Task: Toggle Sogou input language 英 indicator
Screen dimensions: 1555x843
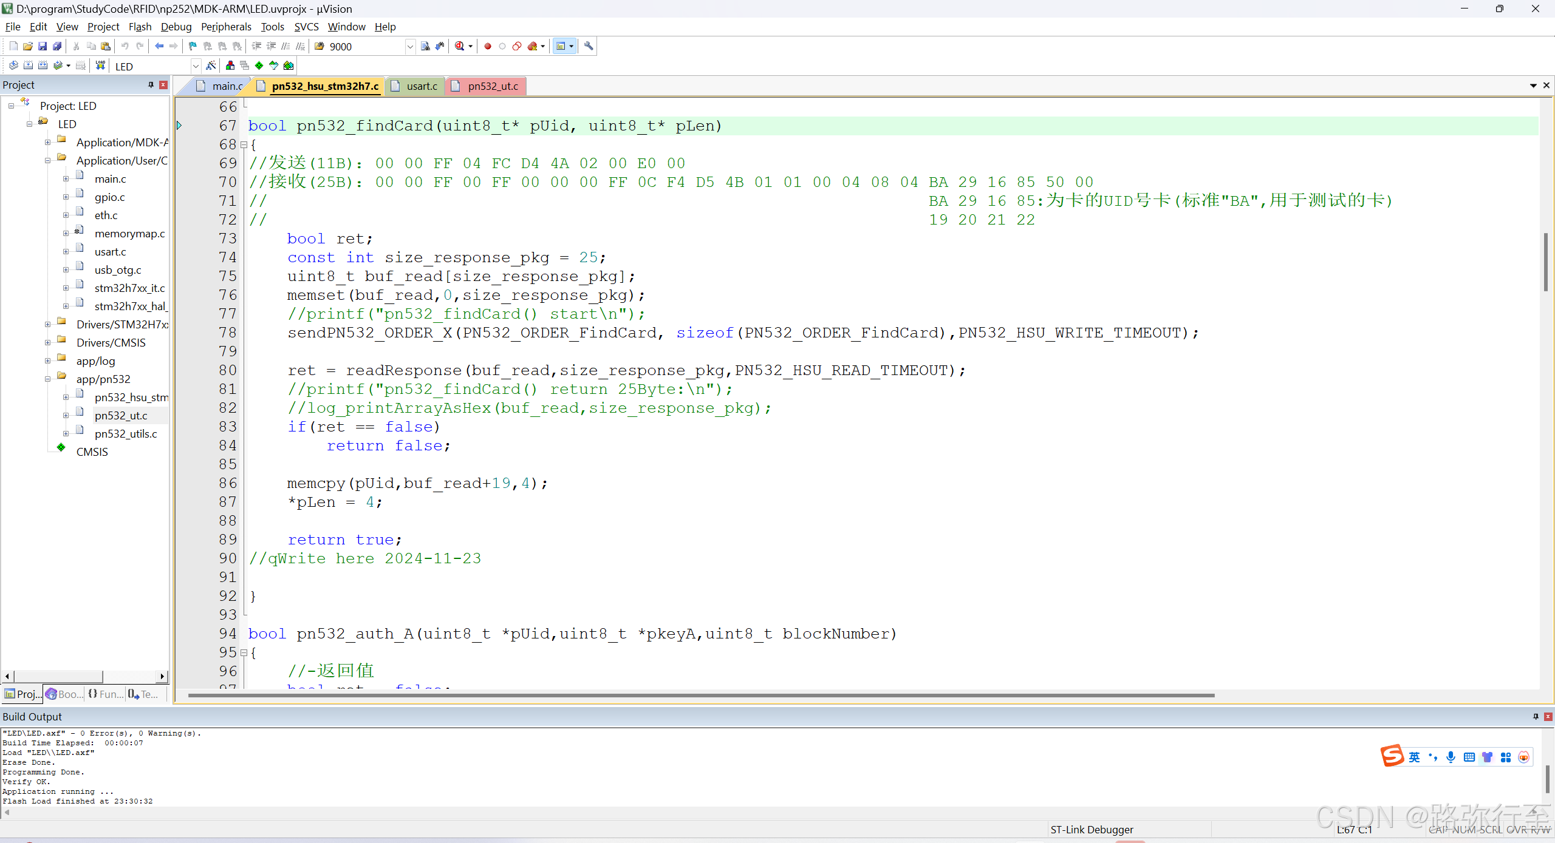Action: click(1414, 757)
